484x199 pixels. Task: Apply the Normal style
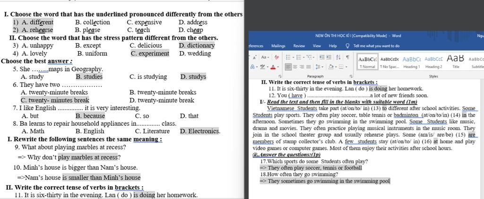tap(368, 62)
